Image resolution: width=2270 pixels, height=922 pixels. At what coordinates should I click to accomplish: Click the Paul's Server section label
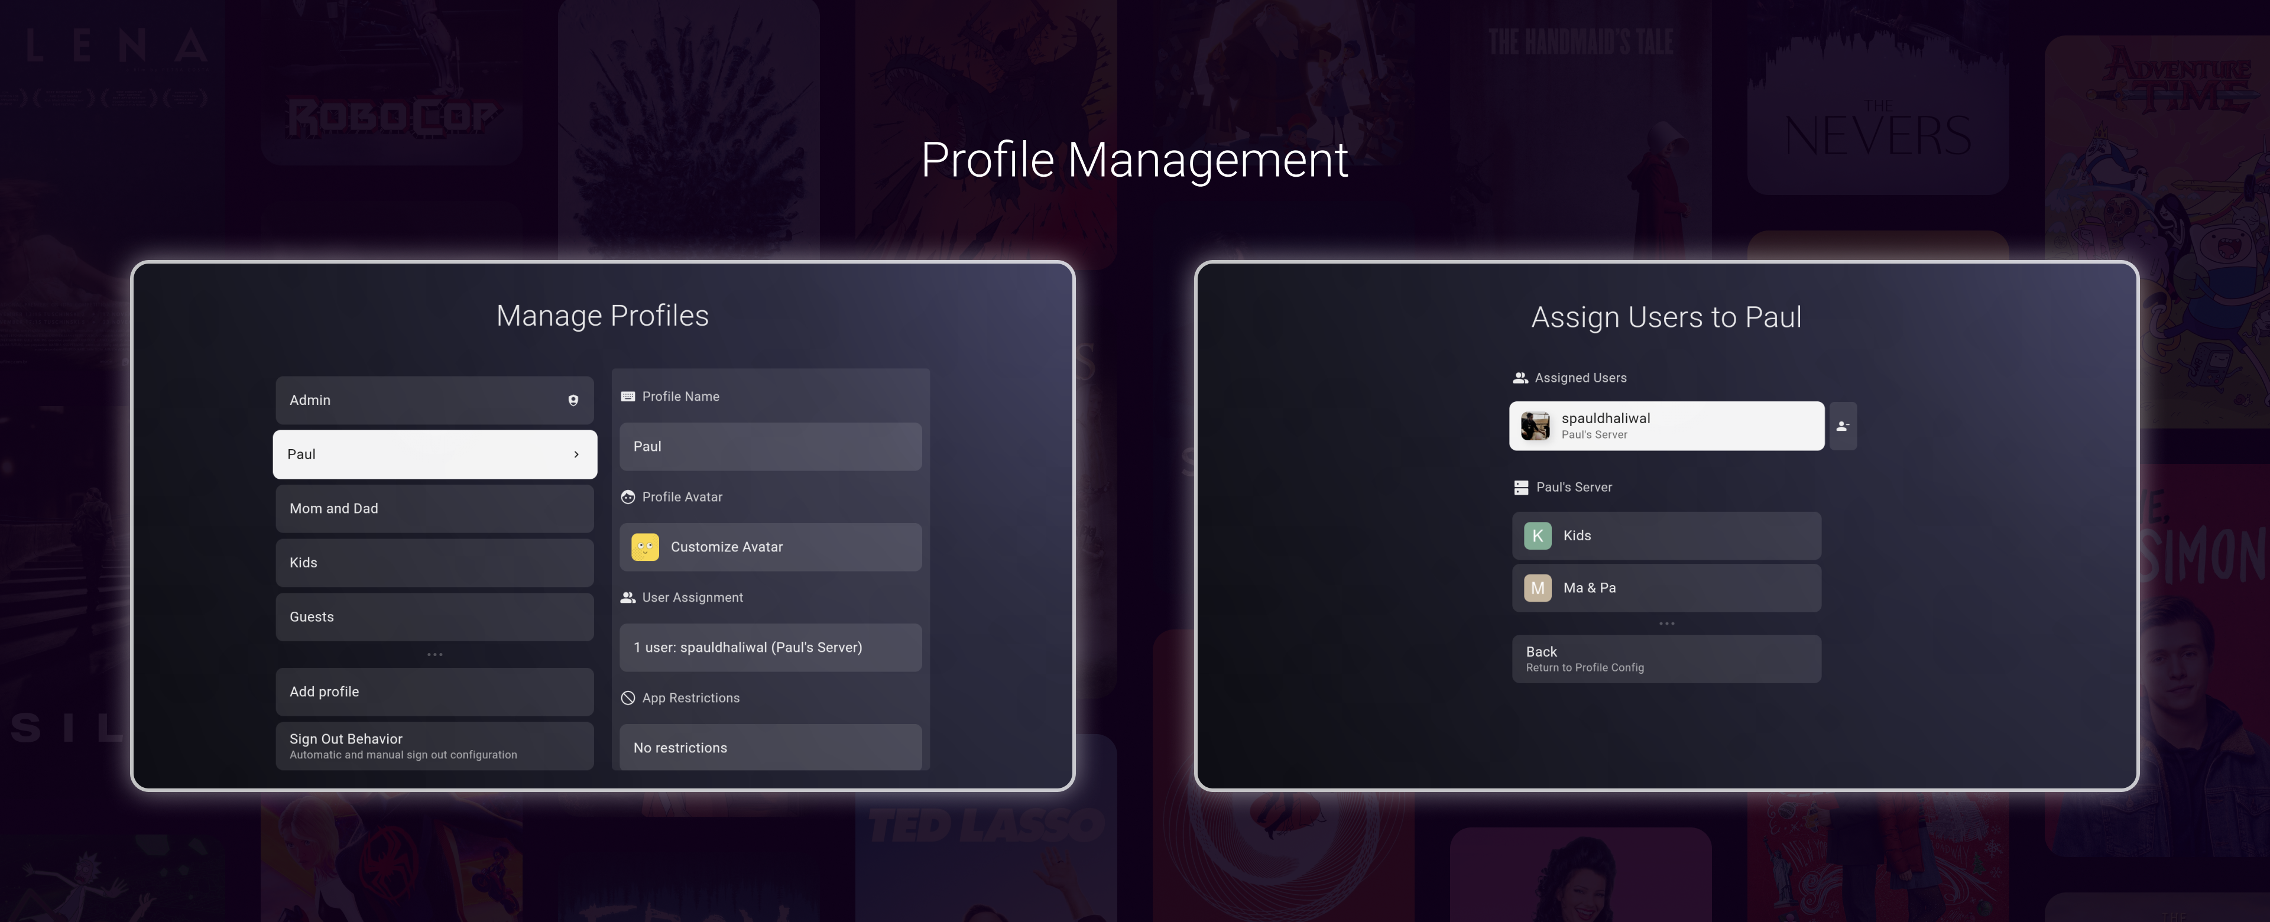[x=1574, y=488]
